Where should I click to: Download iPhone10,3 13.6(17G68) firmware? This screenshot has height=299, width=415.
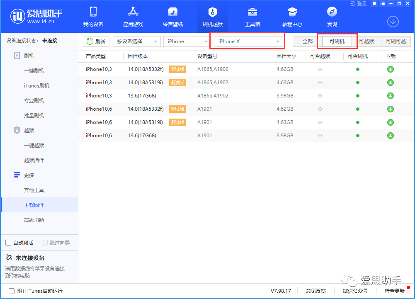coord(391,96)
